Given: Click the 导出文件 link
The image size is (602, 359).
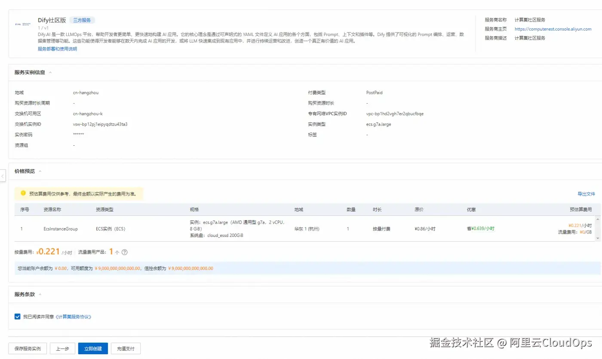Looking at the screenshot, I should click(586, 194).
